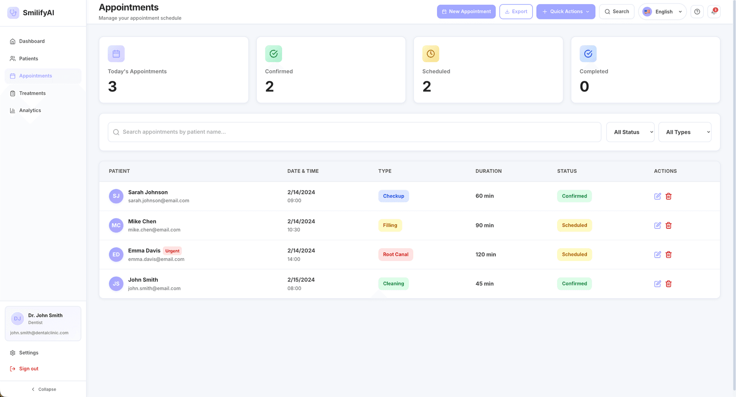736x397 pixels.
Task: Click the SJ avatar of Sarah Johnson
Action: click(116, 196)
